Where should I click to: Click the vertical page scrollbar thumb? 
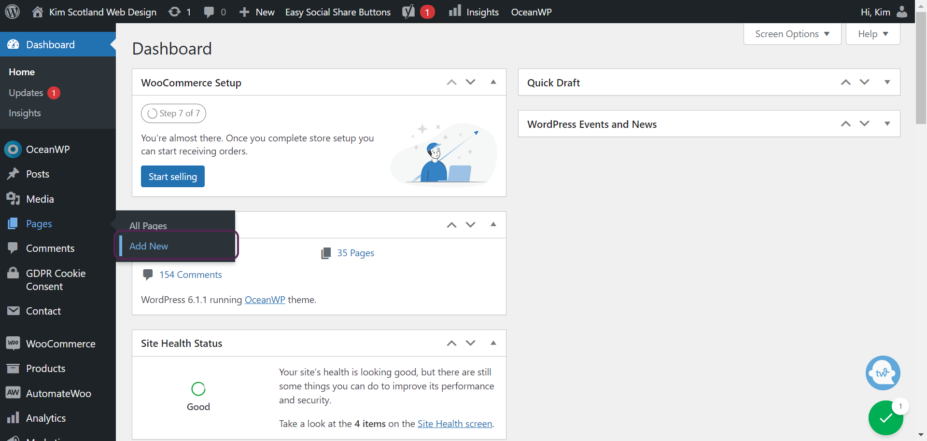click(921, 68)
